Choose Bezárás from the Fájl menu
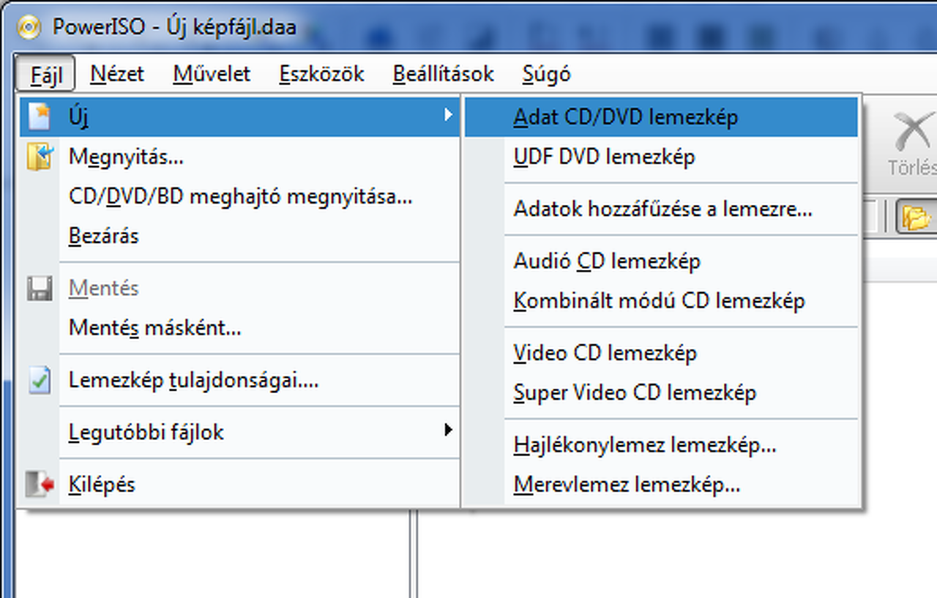This screenshot has width=937, height=598. (x=239, y=236)
